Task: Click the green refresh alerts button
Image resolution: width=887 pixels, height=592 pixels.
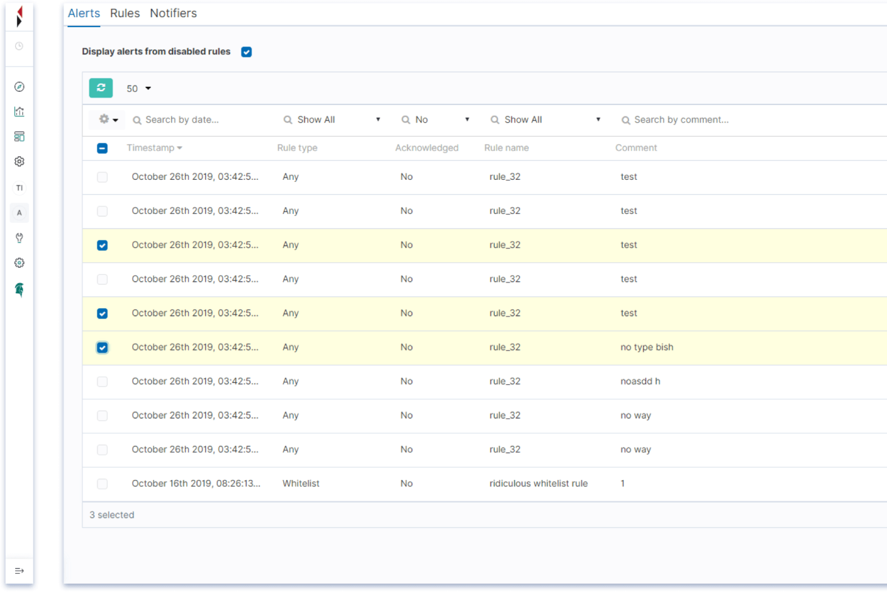Action: tap(101, 88)
